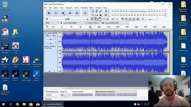
Task: Open the Snap-To Off dropdown
Action: 65,95
